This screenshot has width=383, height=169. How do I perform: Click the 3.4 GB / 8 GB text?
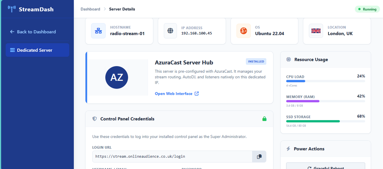pos(295,106)
